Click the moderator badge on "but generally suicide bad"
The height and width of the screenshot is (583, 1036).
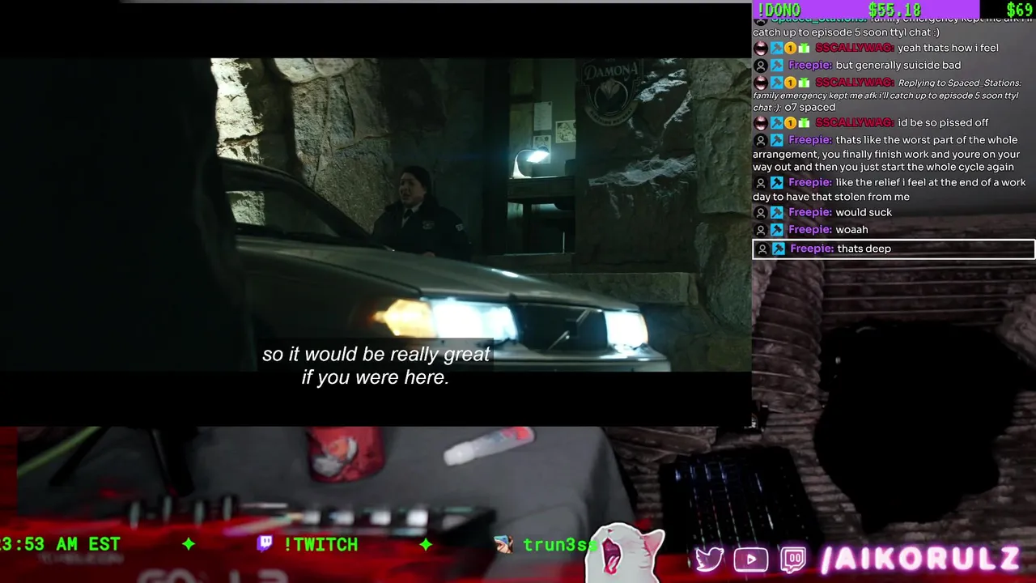click(x=777, y=66)
